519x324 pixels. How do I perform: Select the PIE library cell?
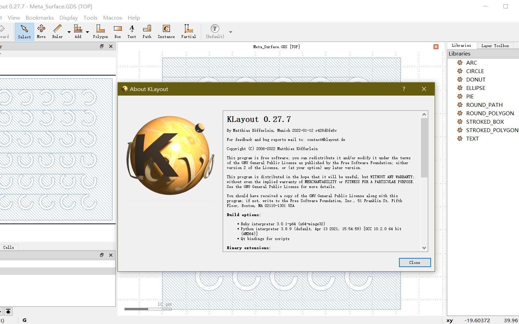(x=470, y=96)
